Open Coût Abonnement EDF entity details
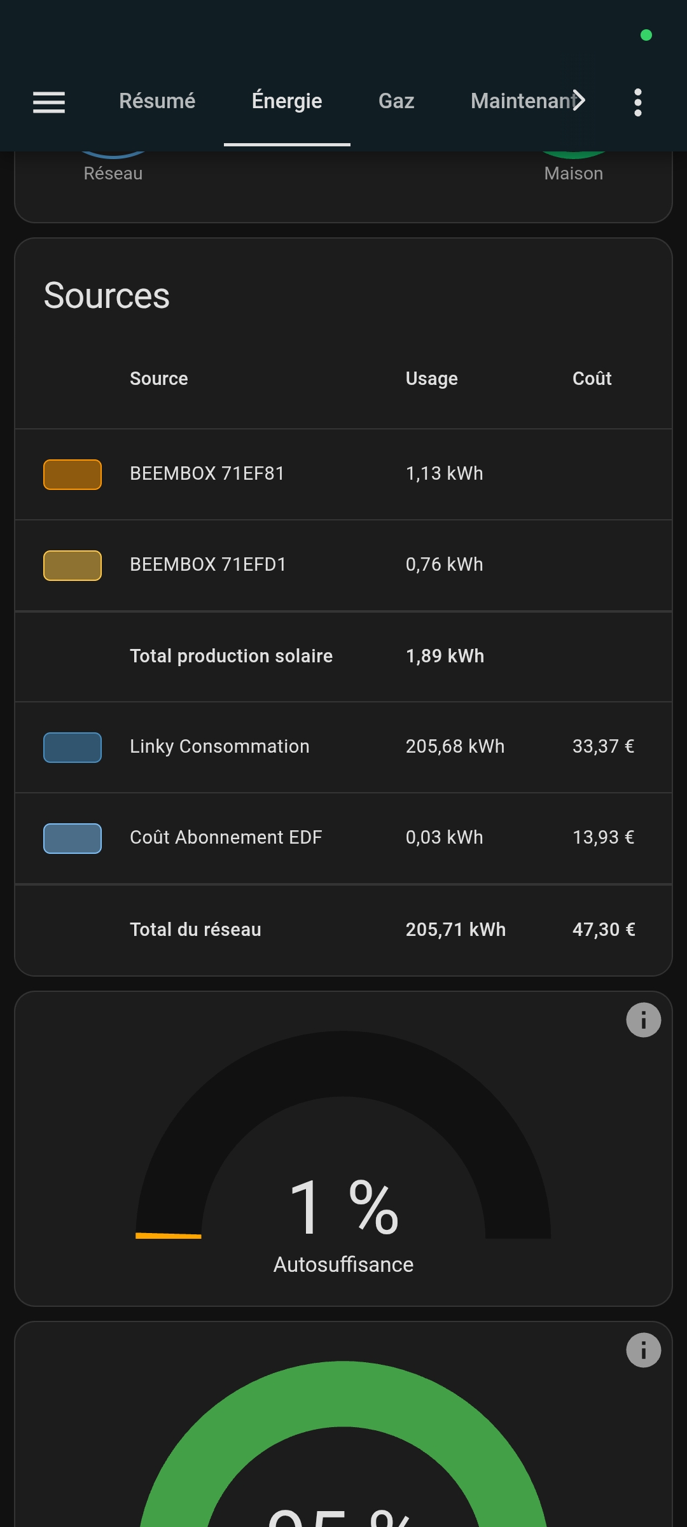Image resolution: width=687 pixels, height=1527 pixels. [226, 838]
